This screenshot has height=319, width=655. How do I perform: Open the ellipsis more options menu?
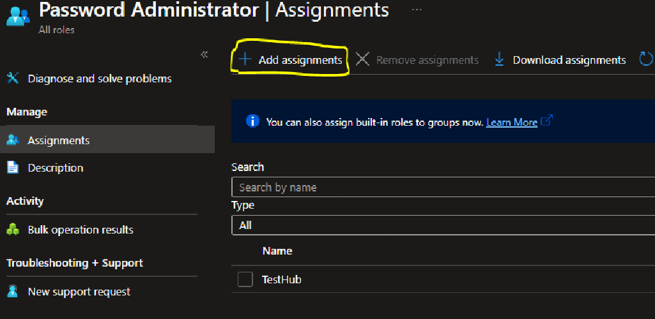pos(417,10)
